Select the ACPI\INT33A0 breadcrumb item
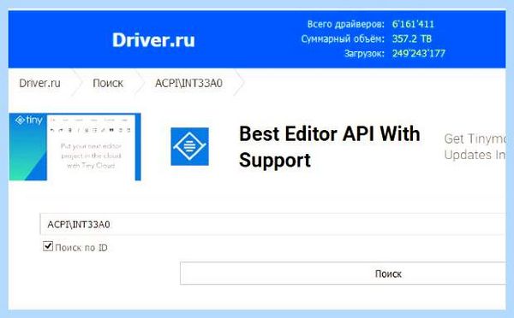514x318 pixels. [188, 83]
